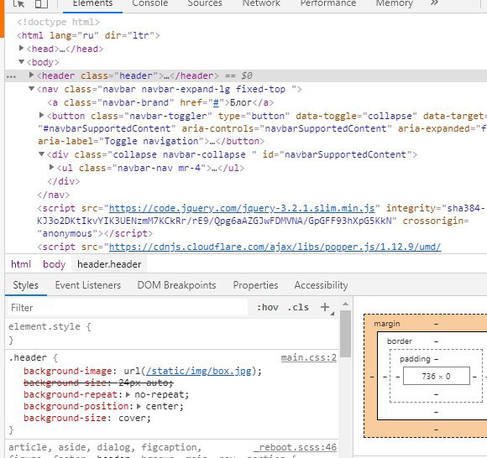Expand the background-repeat shorthand triangle
The image size is (487, 458).
(x=128, y=395)
